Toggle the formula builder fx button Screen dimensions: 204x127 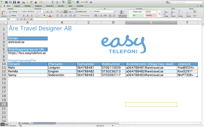point(69,2)
